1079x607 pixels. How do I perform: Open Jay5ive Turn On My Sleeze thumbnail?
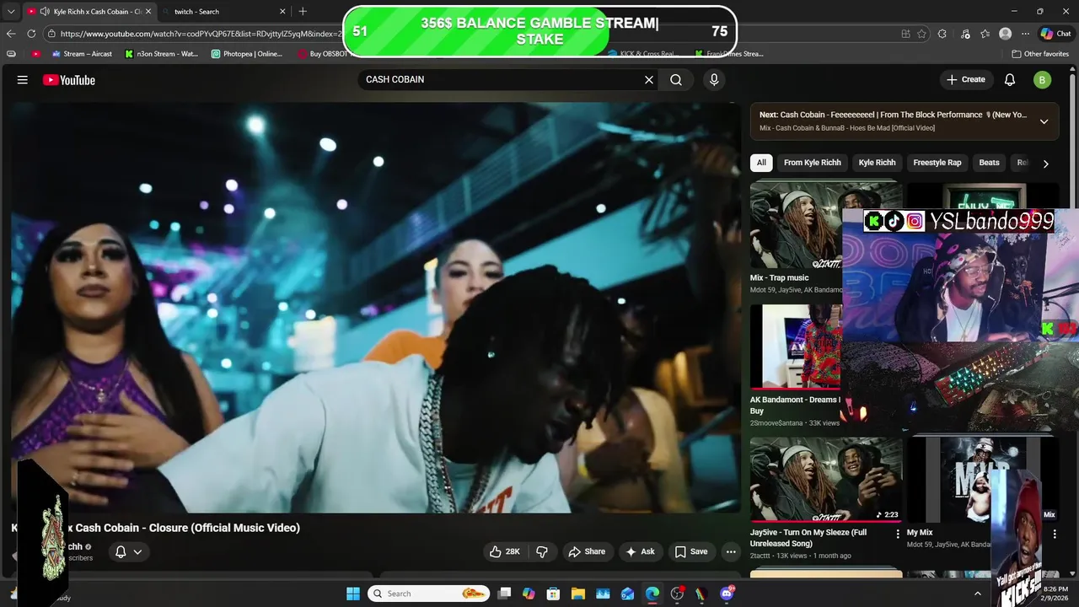click(x=826, y=480)
